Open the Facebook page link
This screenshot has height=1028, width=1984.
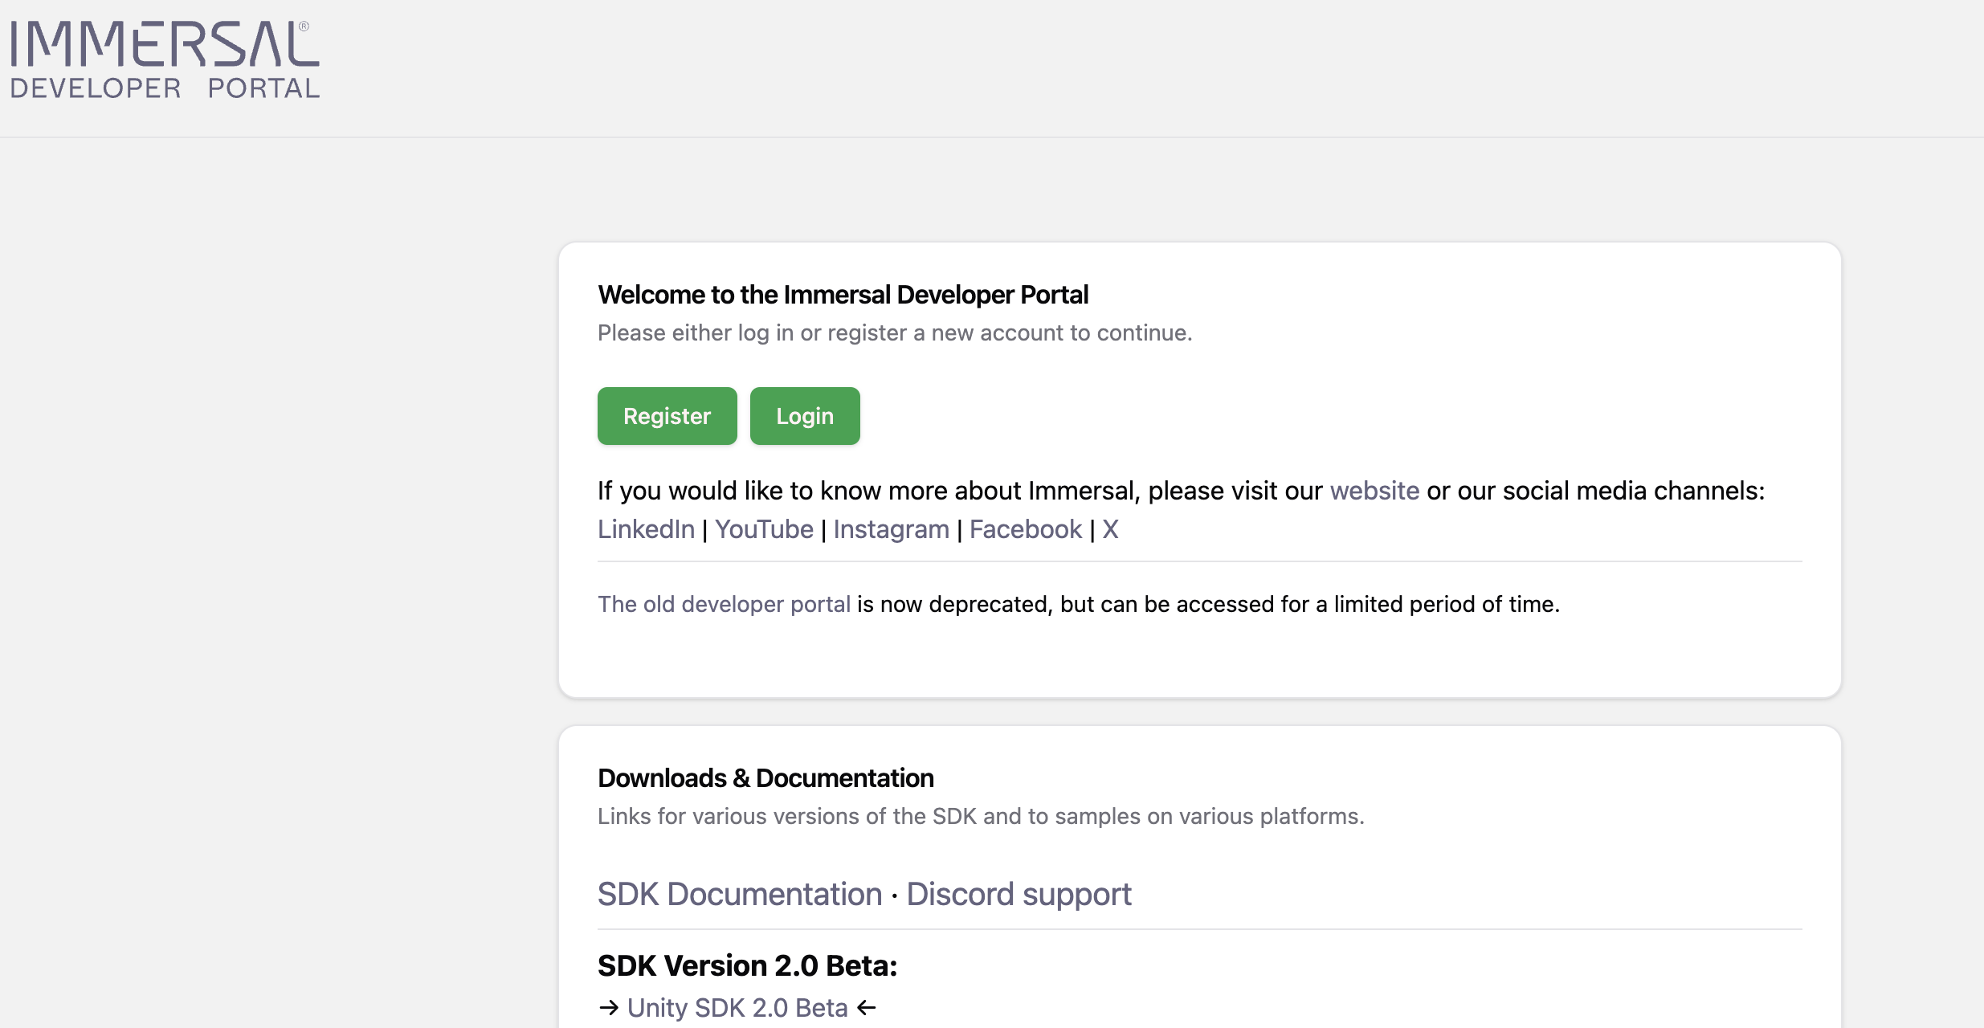coord(1026,529)
